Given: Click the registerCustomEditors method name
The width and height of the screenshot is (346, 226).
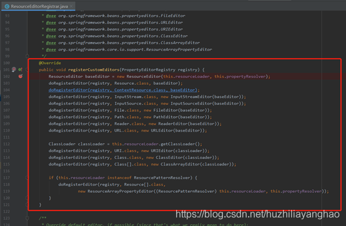Looking at the screenshot, I should 94,70.
